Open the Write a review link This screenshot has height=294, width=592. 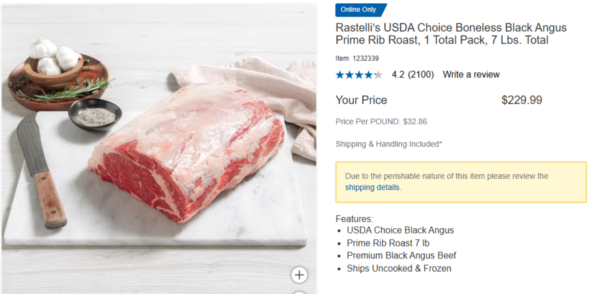(x=471, y=74)
